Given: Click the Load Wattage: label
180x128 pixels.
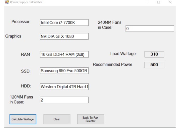Looking at the screenshot, I should pyautogui.click(x=123, y=54).
